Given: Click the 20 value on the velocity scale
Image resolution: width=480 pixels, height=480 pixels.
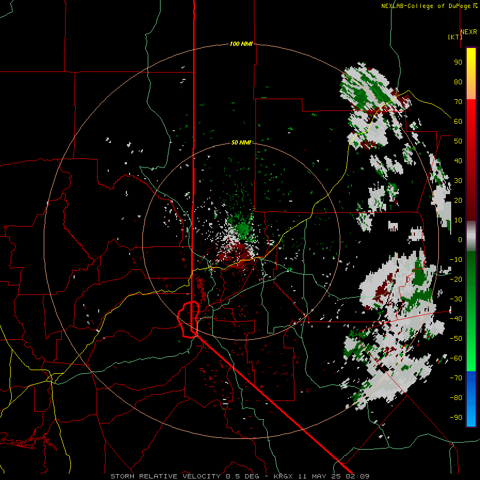Looking at the screenshot, I should pyautogui.click(x=458, y=201).
